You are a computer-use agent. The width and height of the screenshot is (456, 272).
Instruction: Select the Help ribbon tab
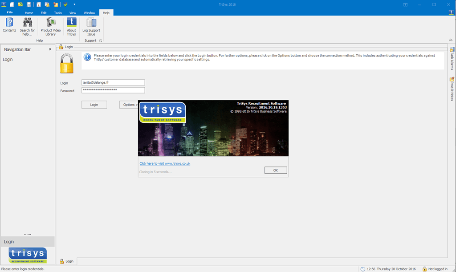point(106,13)
